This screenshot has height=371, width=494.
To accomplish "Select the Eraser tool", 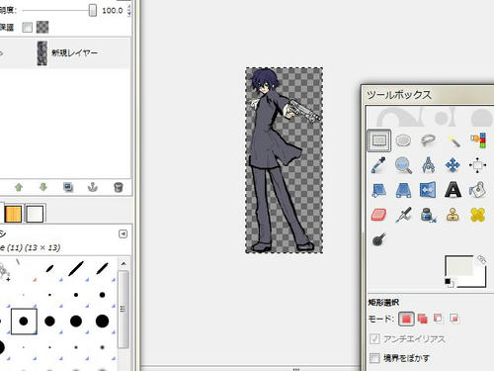I will coord(378,215).
